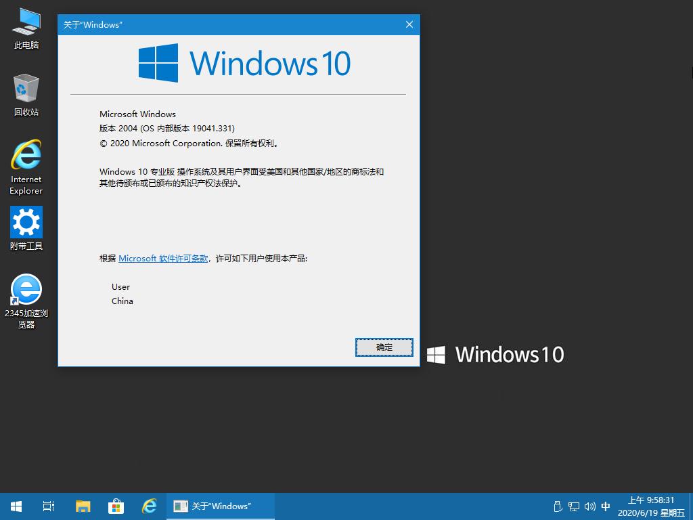Click the © 2020 Microsoft Corporation line
The width and height of the screenshot is (693, 520).
point(189,144)
